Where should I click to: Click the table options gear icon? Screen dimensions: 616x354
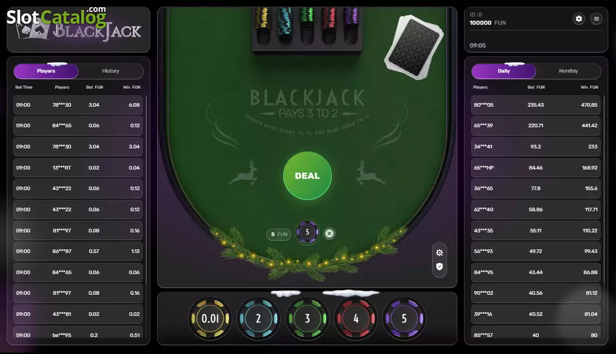pyautogui.click(x=440, y=252)
